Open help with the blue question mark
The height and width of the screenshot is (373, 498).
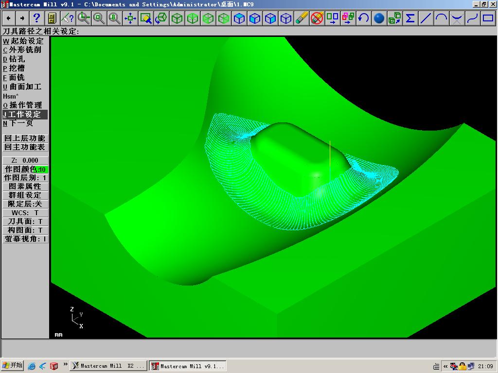point(36,18)
